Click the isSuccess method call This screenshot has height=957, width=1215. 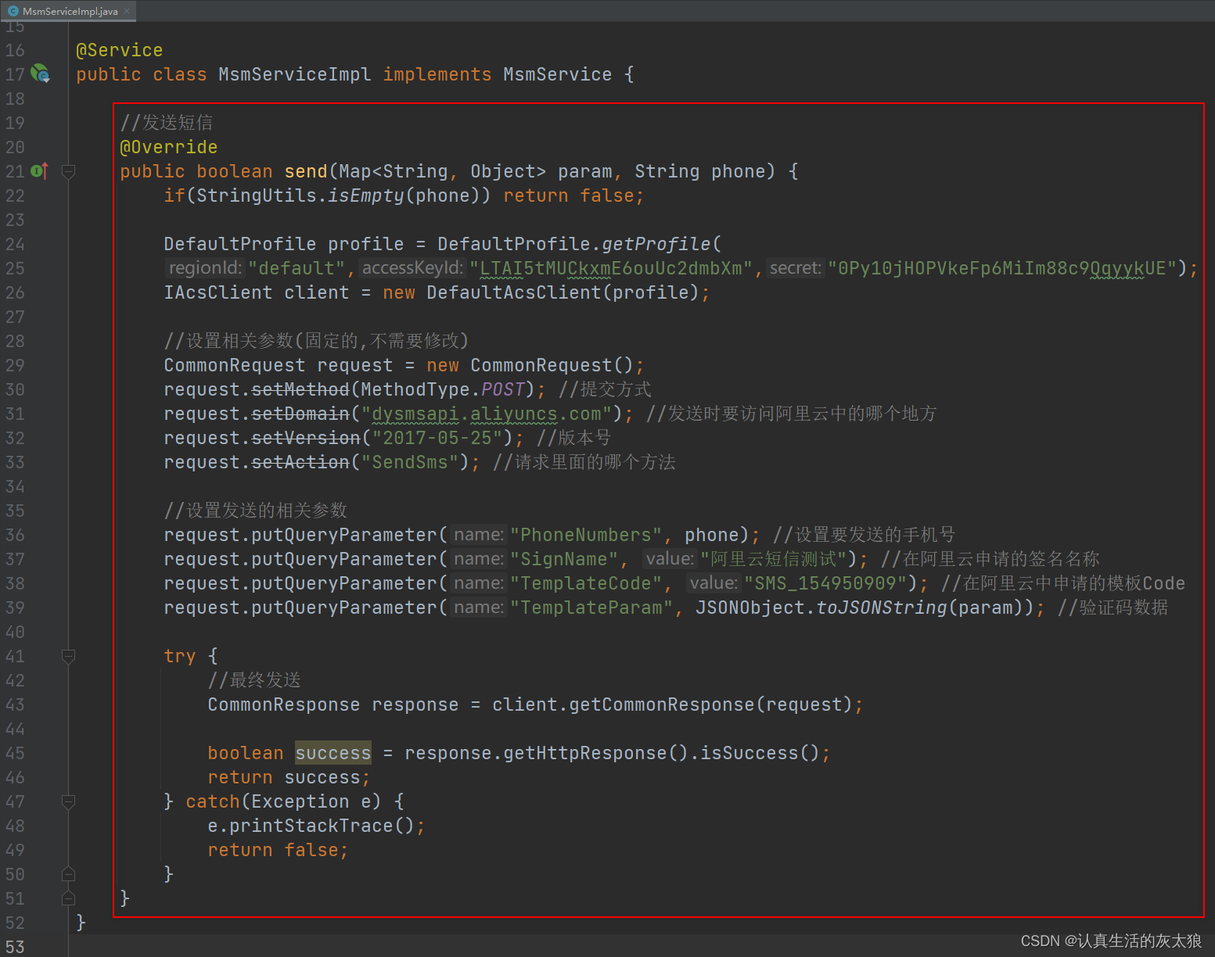coord(749,753)
